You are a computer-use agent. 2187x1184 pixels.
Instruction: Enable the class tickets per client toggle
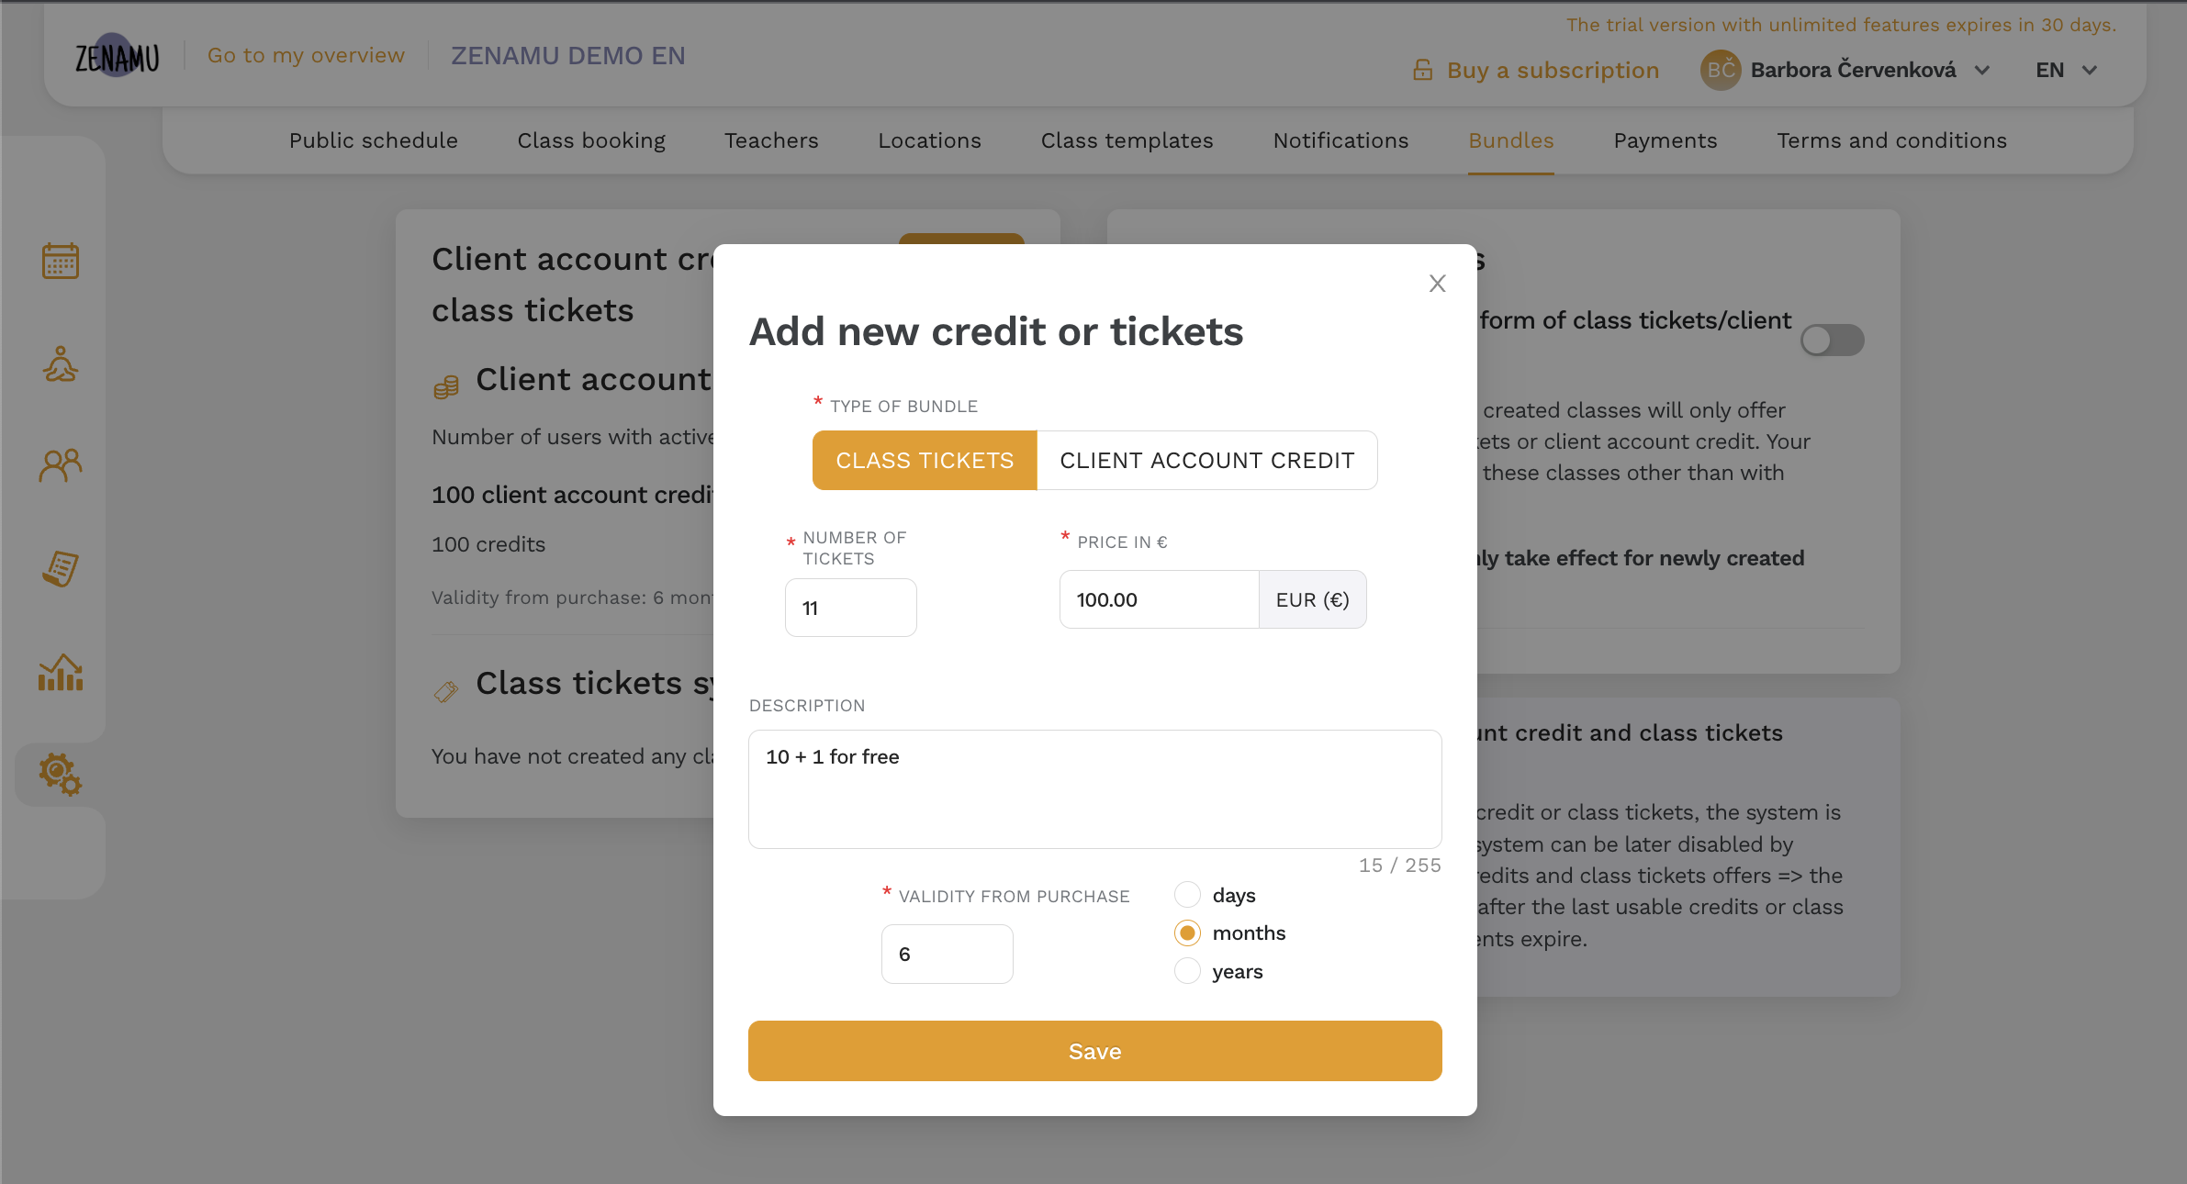(x=1833, y=339)
